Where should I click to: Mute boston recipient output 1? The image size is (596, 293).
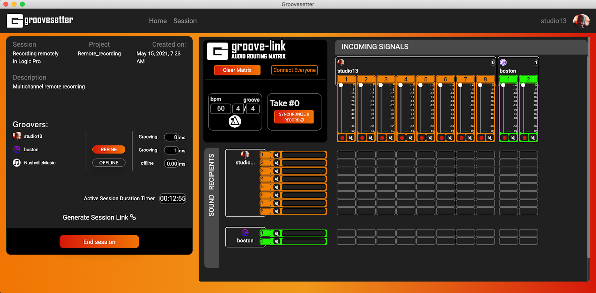point(276,233)
